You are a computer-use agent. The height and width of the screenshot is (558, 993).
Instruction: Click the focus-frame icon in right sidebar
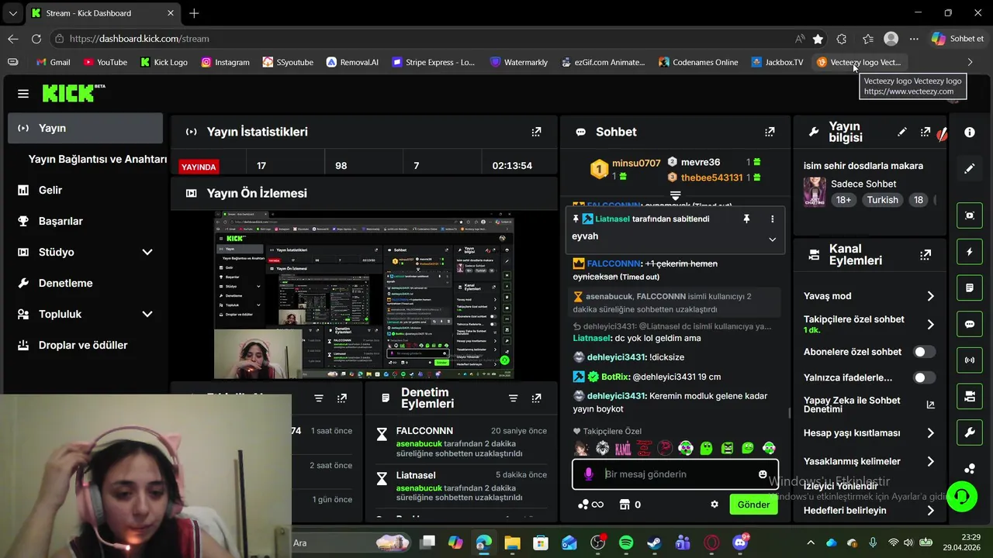tap(970, 215)
